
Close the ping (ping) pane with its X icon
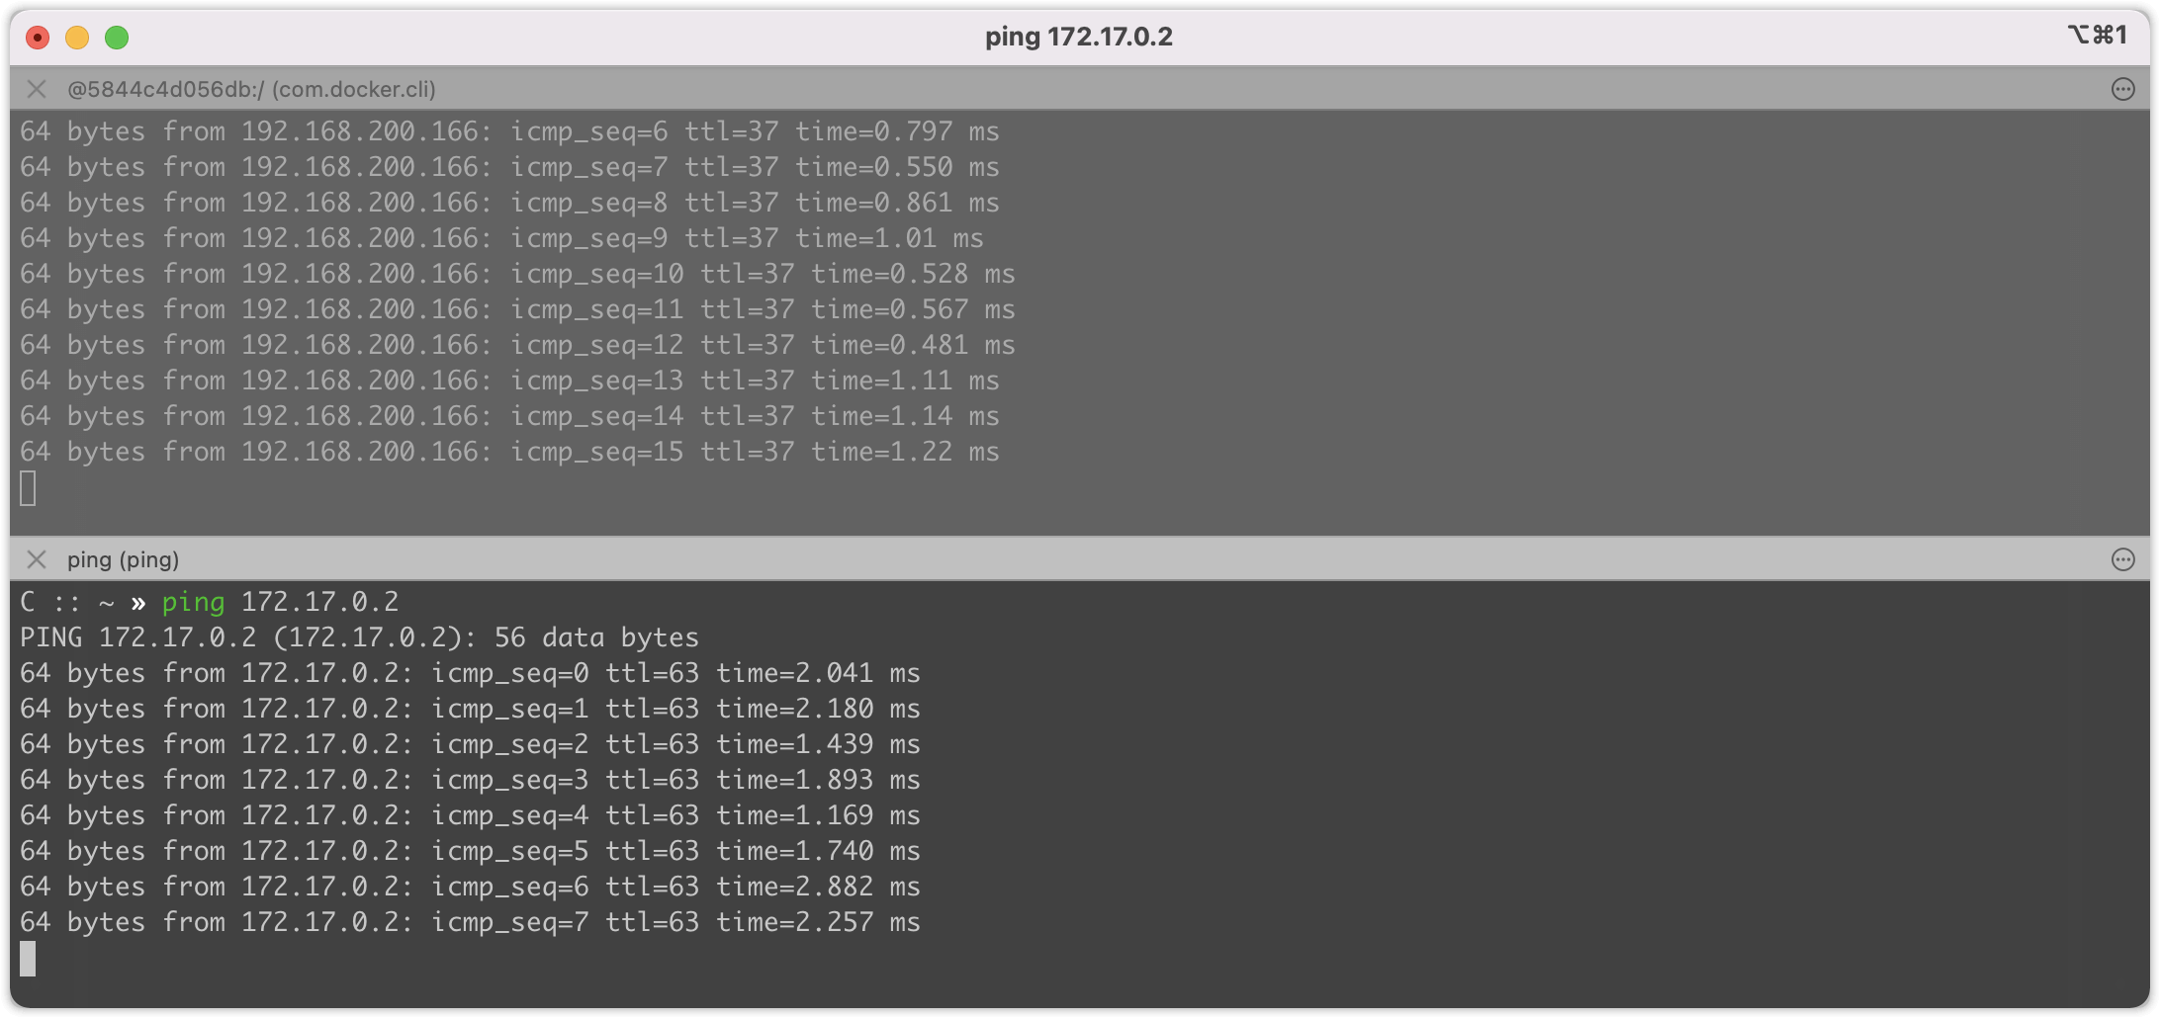click(37, 559)
